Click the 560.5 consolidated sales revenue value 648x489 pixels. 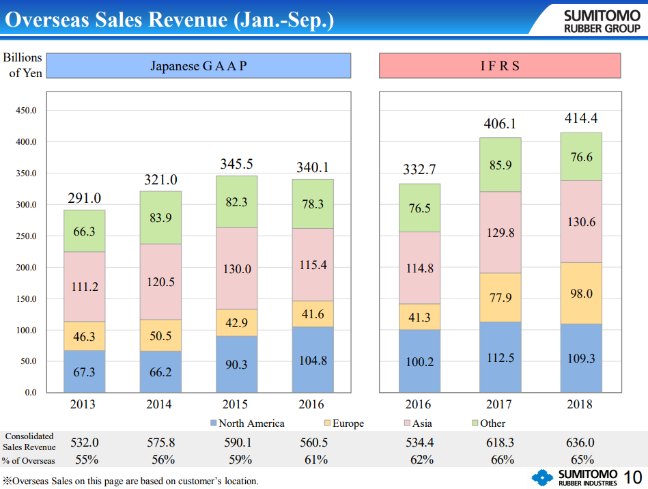pos(313,443)
